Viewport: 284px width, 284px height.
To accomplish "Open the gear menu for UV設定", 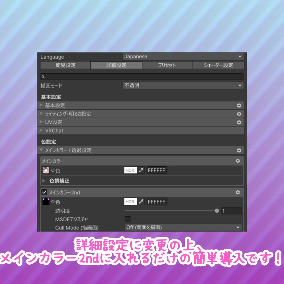I will click(x=239, y=122).
